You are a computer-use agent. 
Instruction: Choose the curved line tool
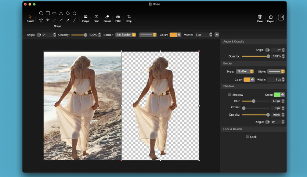pos(75,20)
